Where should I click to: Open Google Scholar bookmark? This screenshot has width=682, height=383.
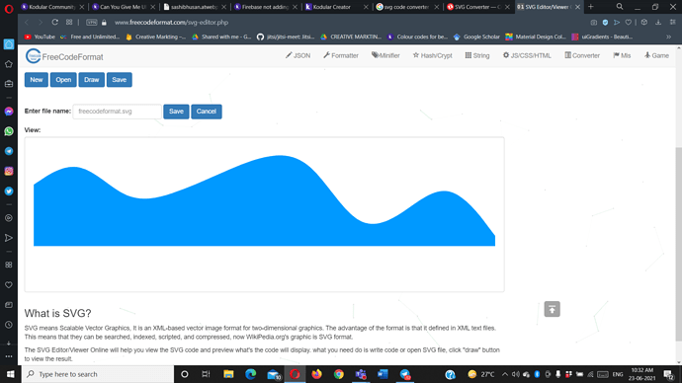[x=476, y=37]
